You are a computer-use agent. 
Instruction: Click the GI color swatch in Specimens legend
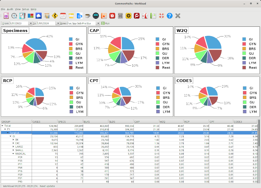point(71,39)
